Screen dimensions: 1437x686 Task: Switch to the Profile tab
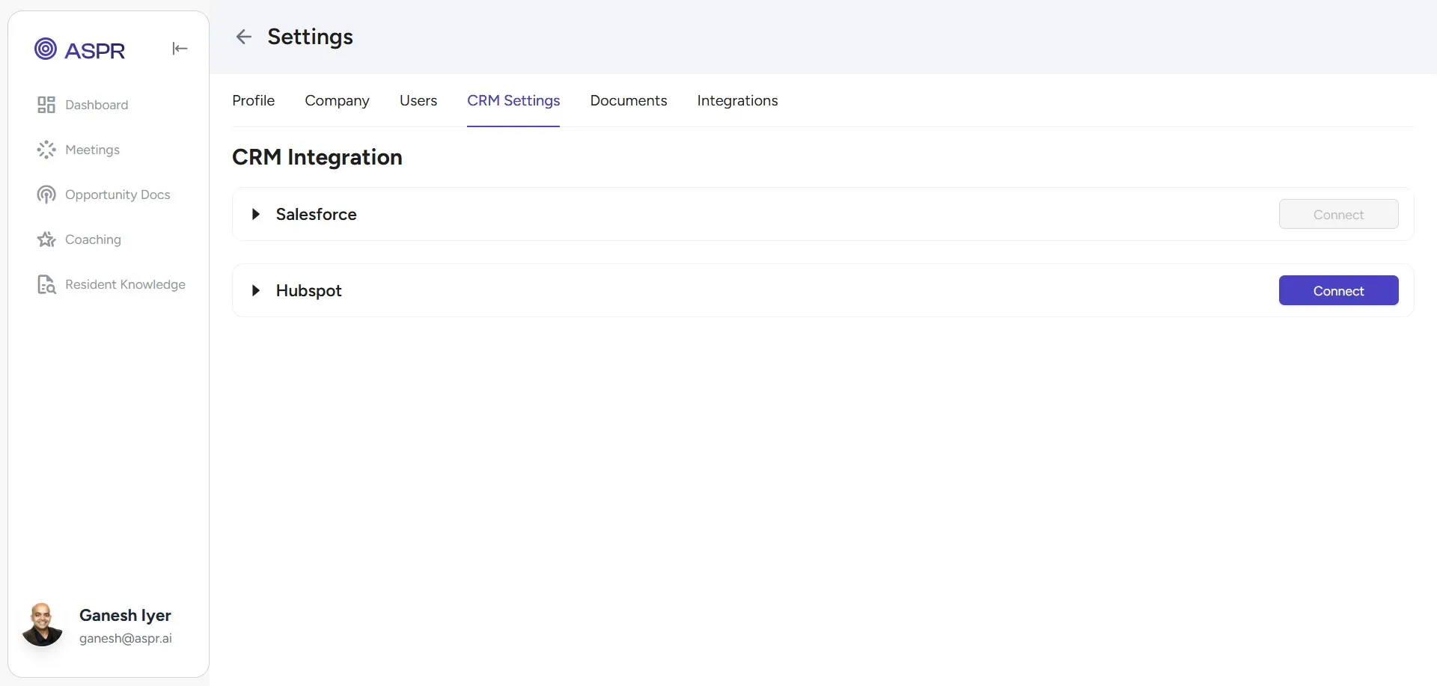click(254, 100)
